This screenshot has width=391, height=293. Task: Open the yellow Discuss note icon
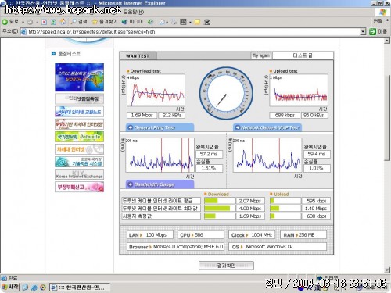tap(197, 22)
